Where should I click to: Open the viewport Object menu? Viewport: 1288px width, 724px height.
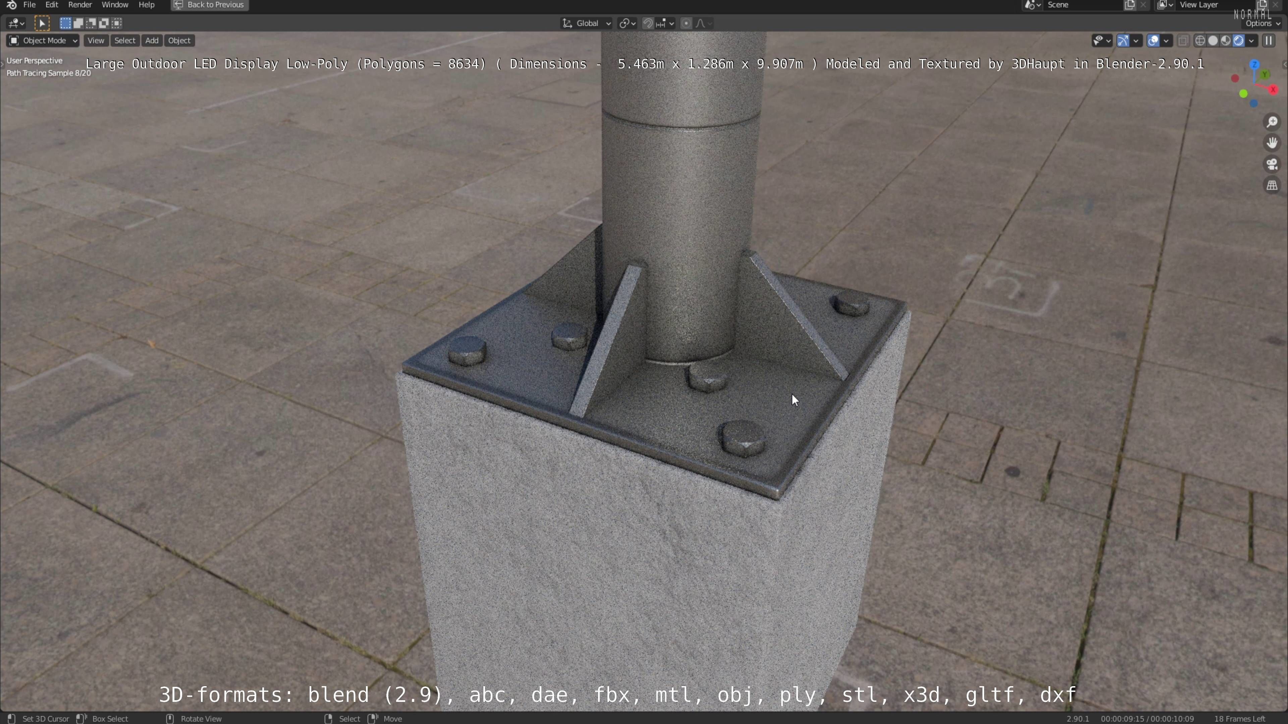click(179, 41)
